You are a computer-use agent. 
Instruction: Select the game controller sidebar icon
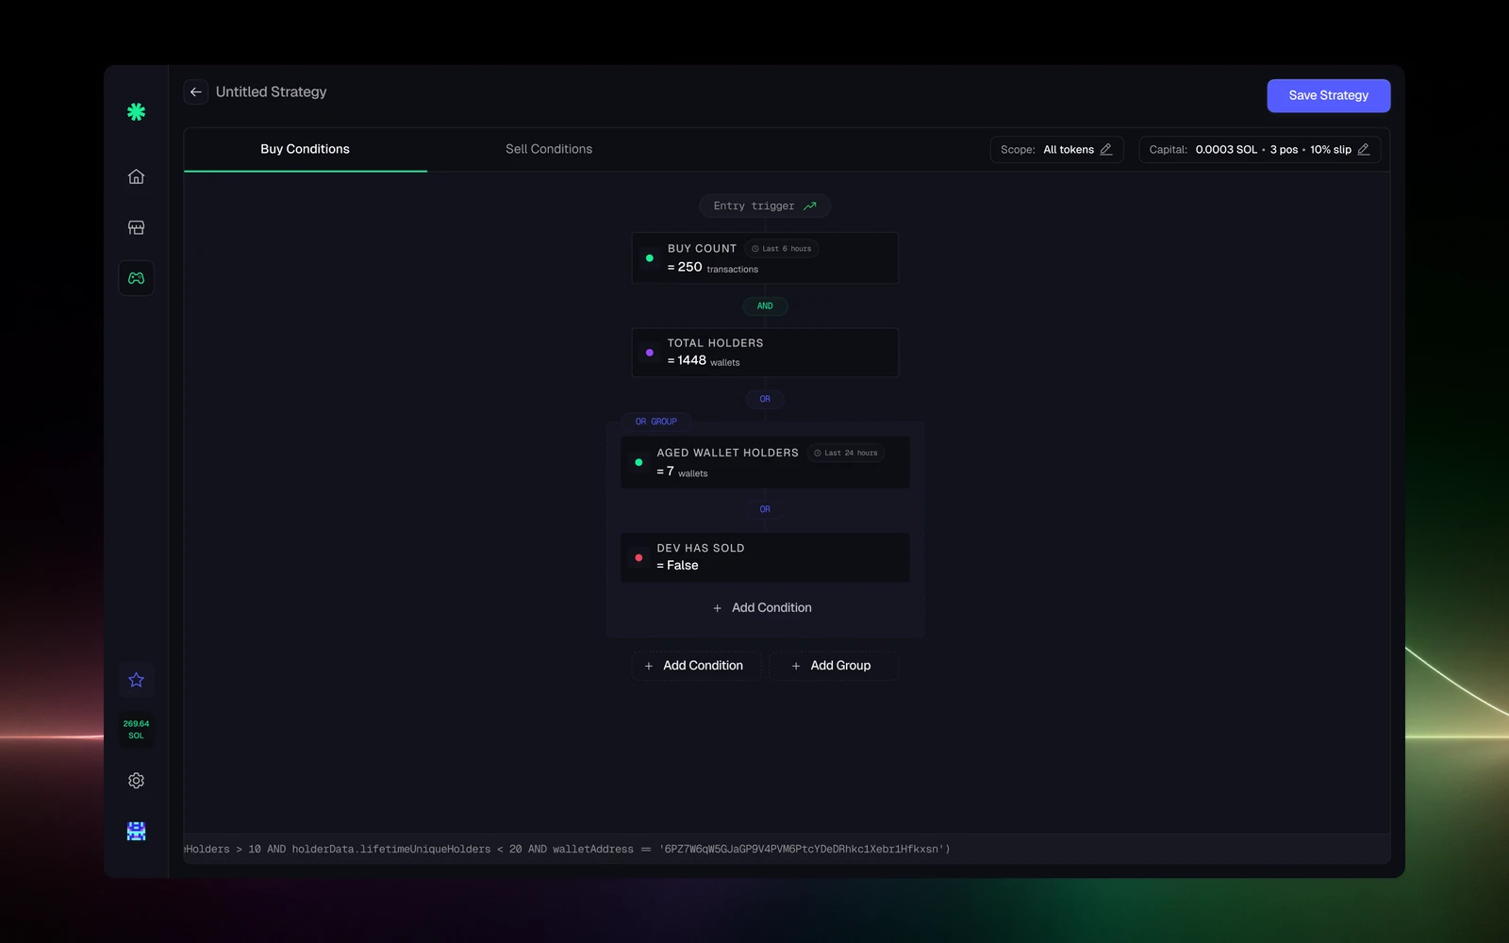pos(136,278)
